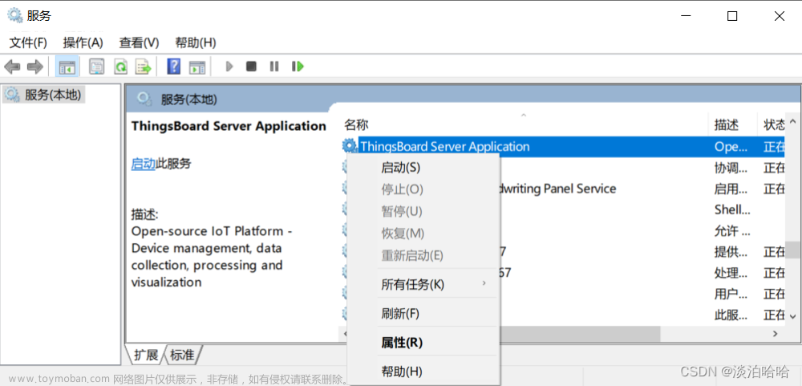Image resolution: width=802 pixels, height=386 pixels.
Task: Click the Forward arrow in toolbar
Action: (34, 67)
